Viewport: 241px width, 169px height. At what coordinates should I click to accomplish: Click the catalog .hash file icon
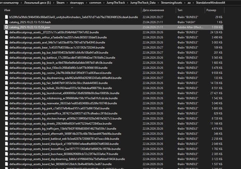tap(6, 22)
